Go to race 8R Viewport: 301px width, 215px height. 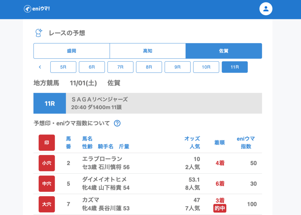point(149,67)
